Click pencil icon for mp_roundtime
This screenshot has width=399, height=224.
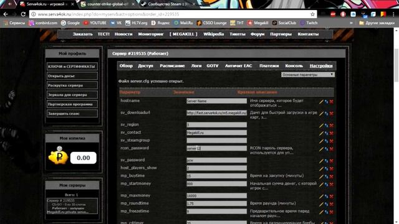point(321,205)
